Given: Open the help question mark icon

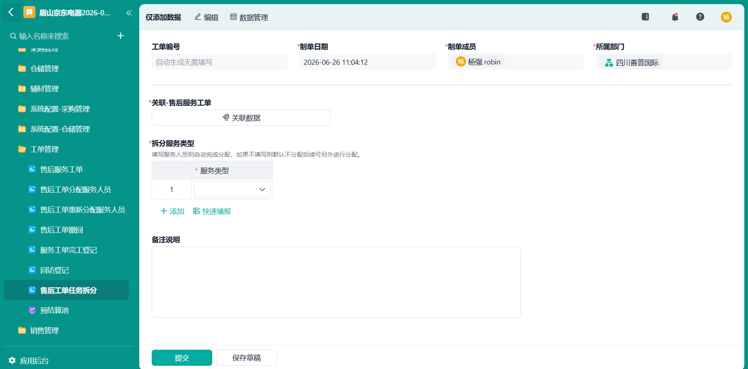Looking at the screenshot, I should (700, 17).
